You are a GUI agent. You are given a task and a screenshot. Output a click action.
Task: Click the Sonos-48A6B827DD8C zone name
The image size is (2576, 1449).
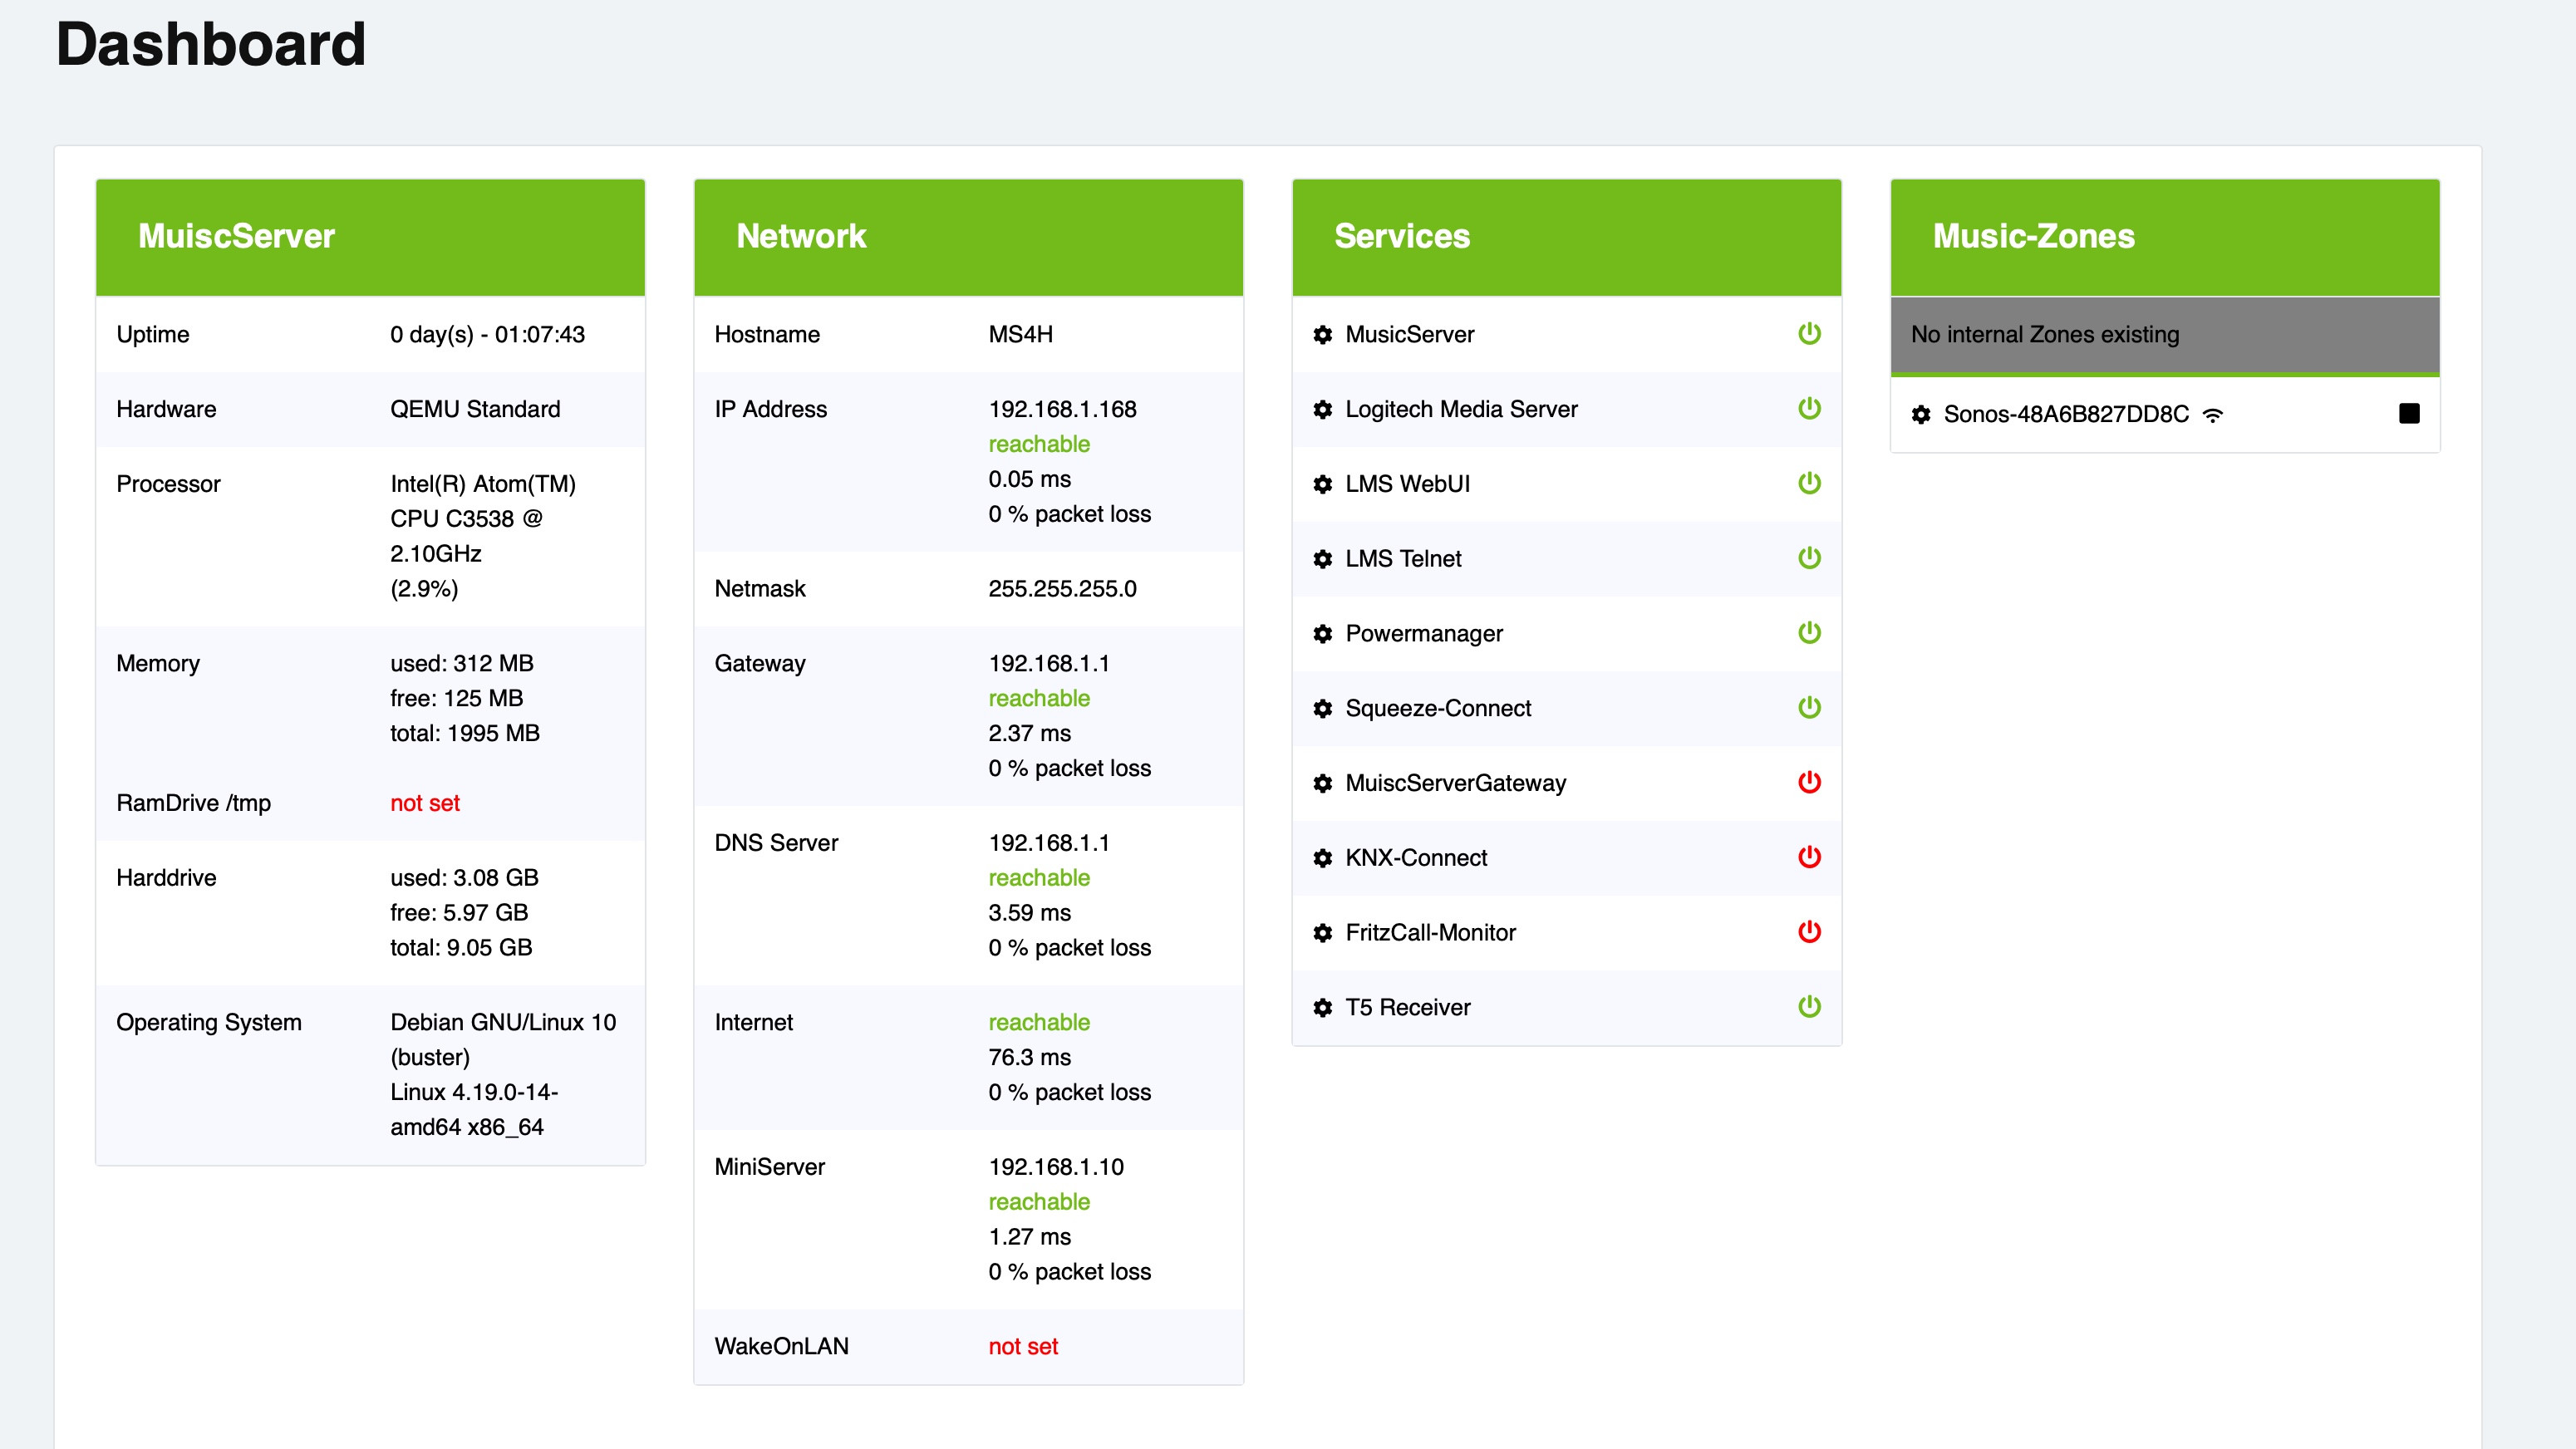[2065, 414]
